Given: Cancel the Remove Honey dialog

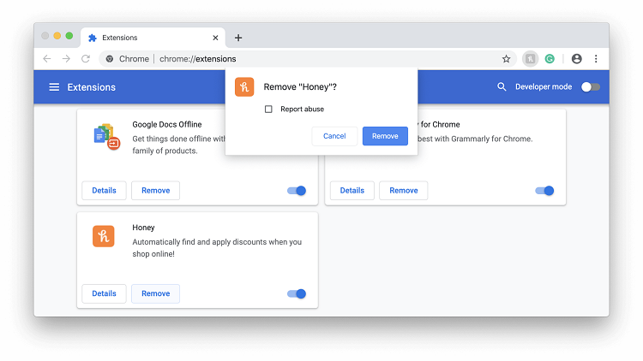Looking at the screenshot, I should click(x=334, y=136).
